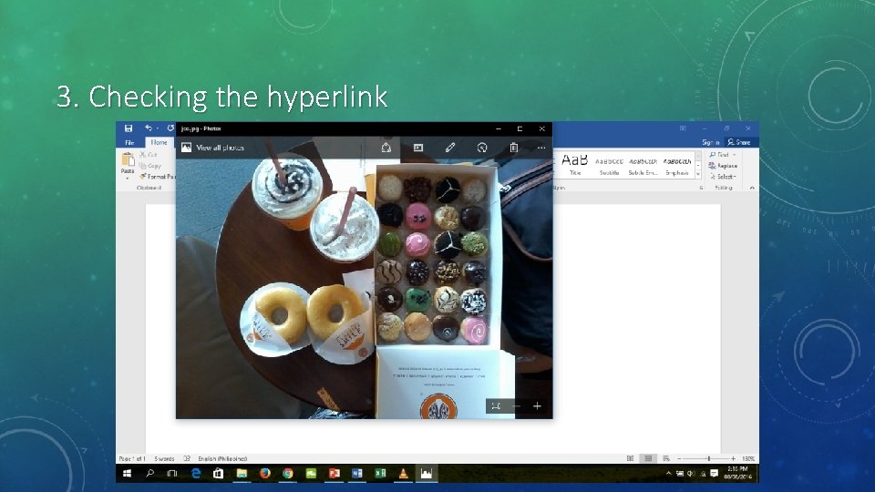The image size is (875, 492).
Task: Expand the Paste dropdown arrow in Word
Action: coord(128,178)
